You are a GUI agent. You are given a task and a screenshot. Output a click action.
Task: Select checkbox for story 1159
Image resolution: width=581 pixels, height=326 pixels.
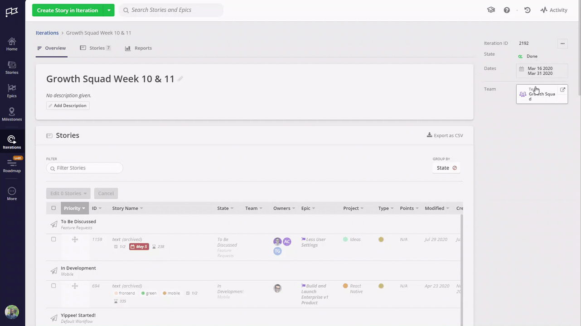53,239
